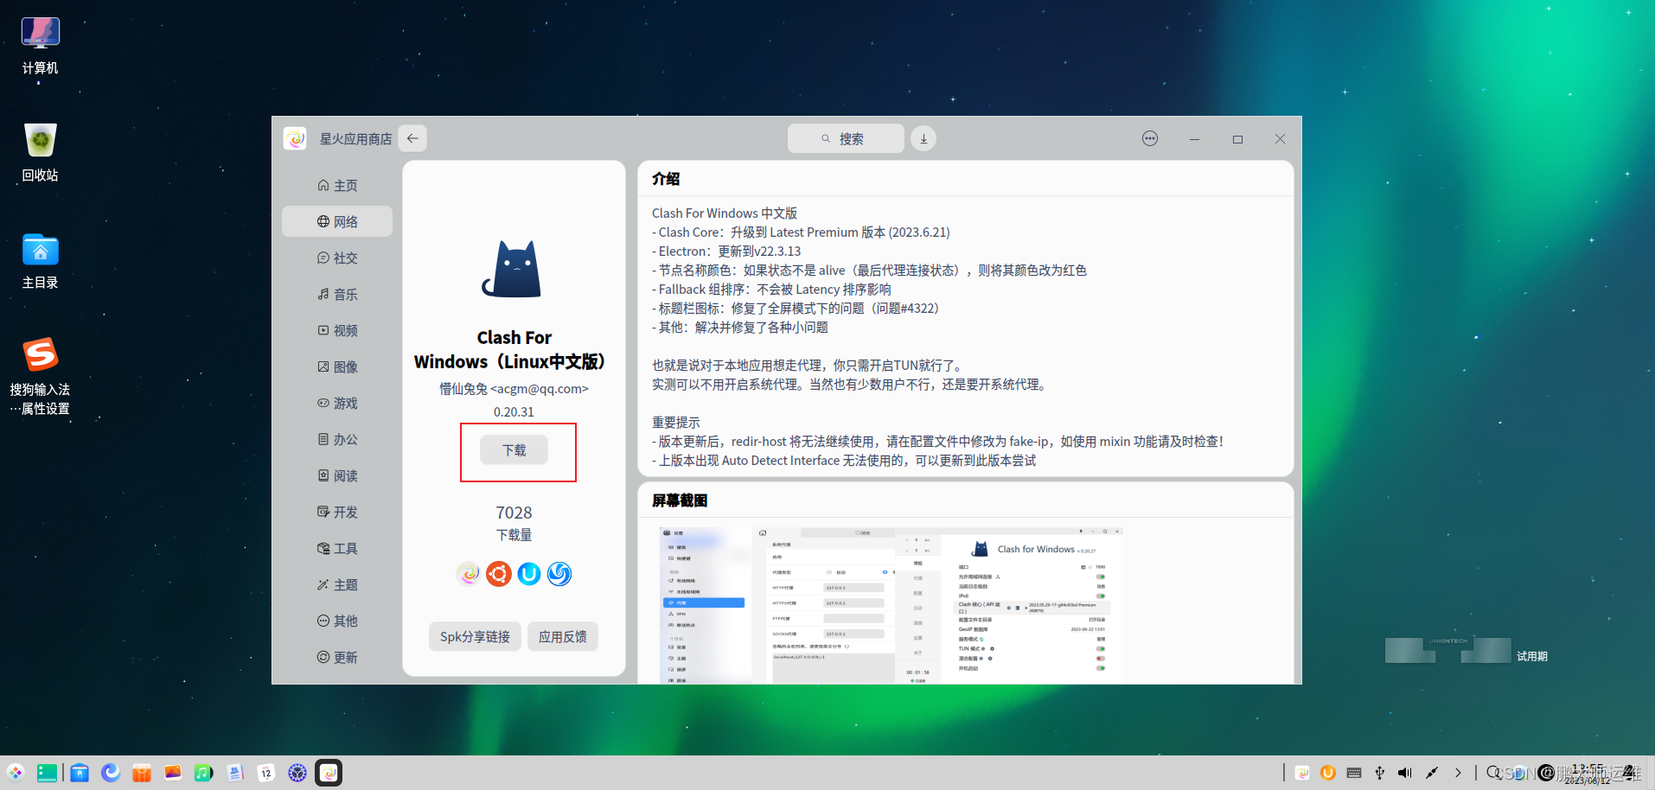Image resolution: width=1655 pixels, height=790 pixels.
Task: Click the Electron update line in introduction
Action: tap(726, 251)
